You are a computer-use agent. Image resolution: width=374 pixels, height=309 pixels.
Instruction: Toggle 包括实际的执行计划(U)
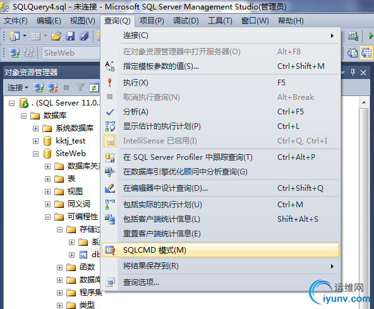click(220, 205)
